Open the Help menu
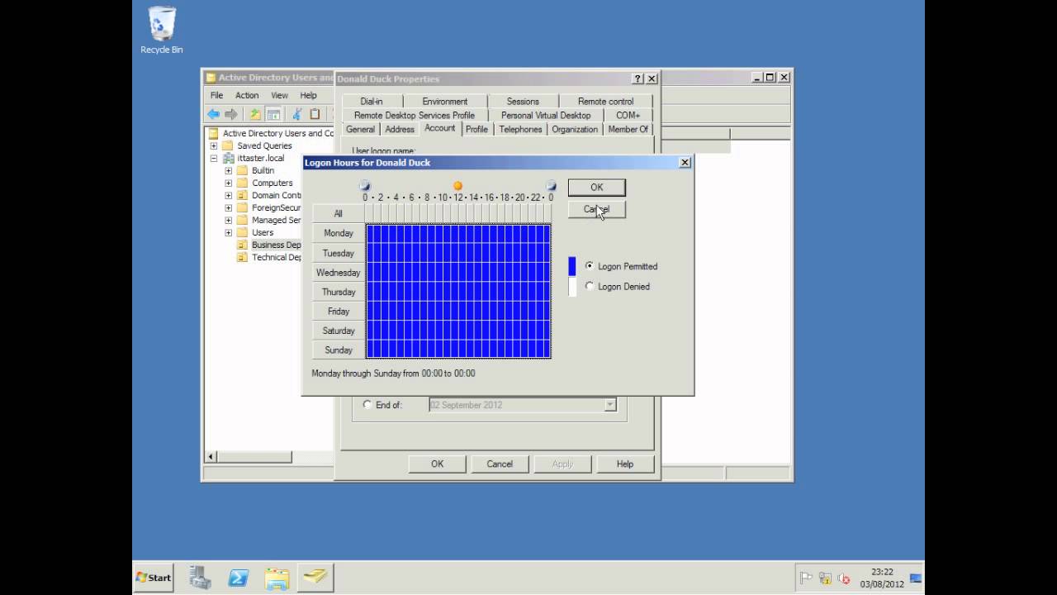The height and width of the screenshot is (595, 1057). point(308,95)
